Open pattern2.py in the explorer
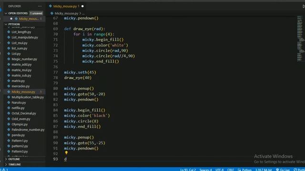 pos(20,146)
